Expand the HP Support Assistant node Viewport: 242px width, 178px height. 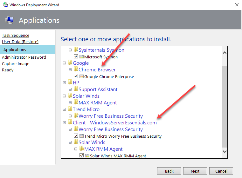(x=70, y=89)
